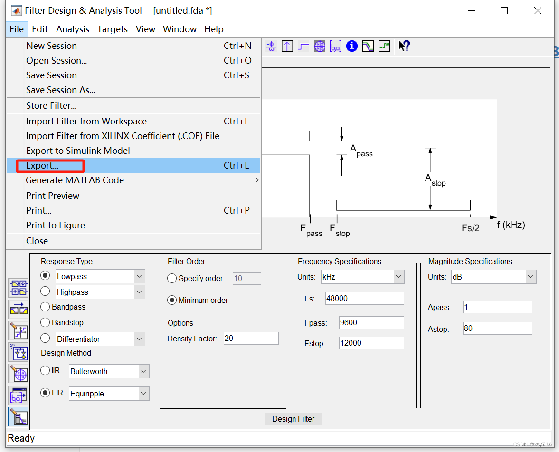Image resolution: width=559 pixels, height=452 pixels.
Task: Select the Highpass response type radio
Action: coord(45,291)
